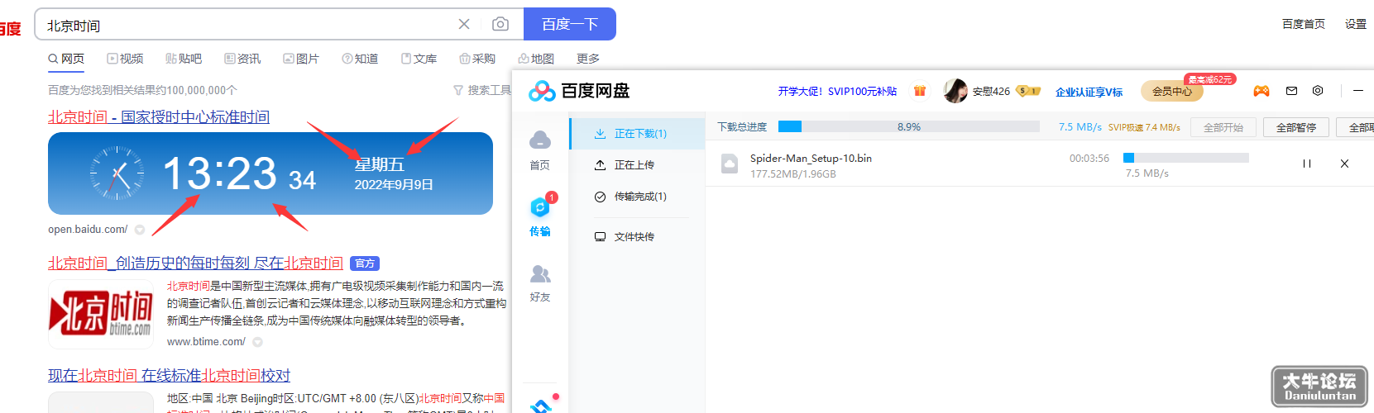Open the 文件快传 entry
This screenshot has width=1374, height=413.
point(637,237)
